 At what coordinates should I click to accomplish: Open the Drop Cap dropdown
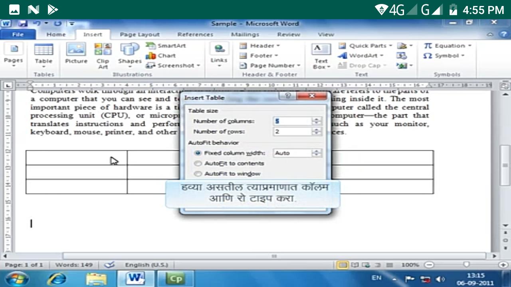tap(362, 65)
